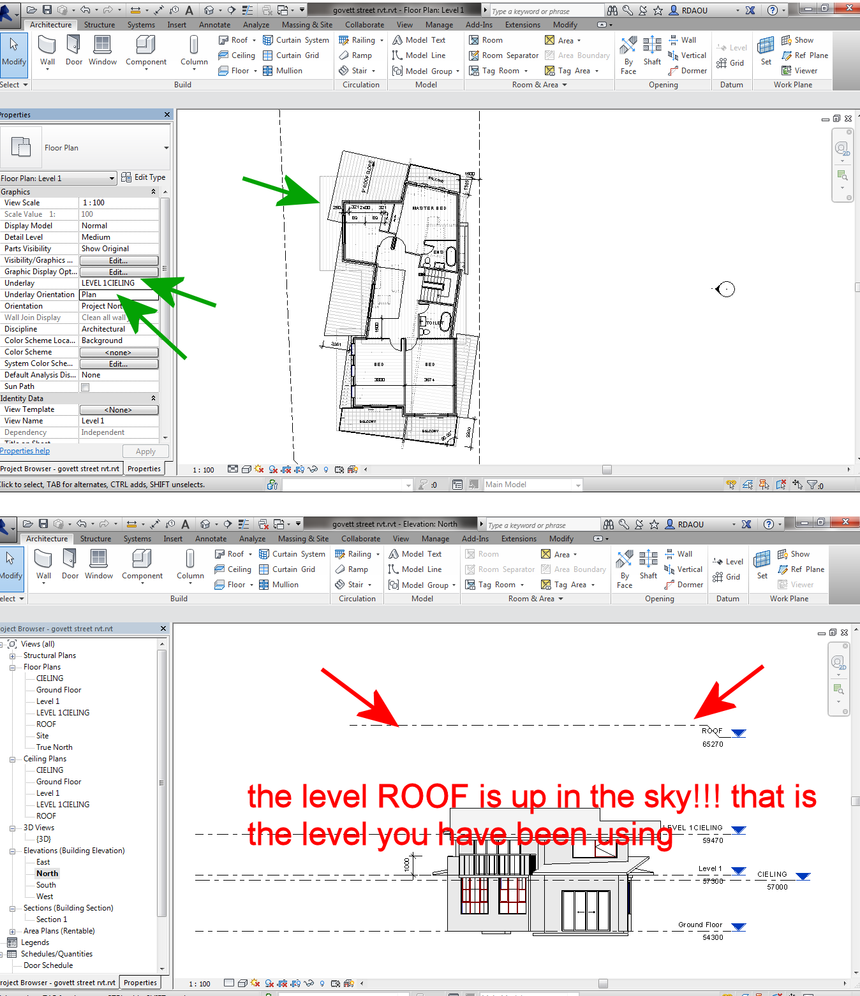Select Shaft opening in Floor Plan: Level 1 ribbon
This screenshot has width=860, height=996.
point(652,51)
